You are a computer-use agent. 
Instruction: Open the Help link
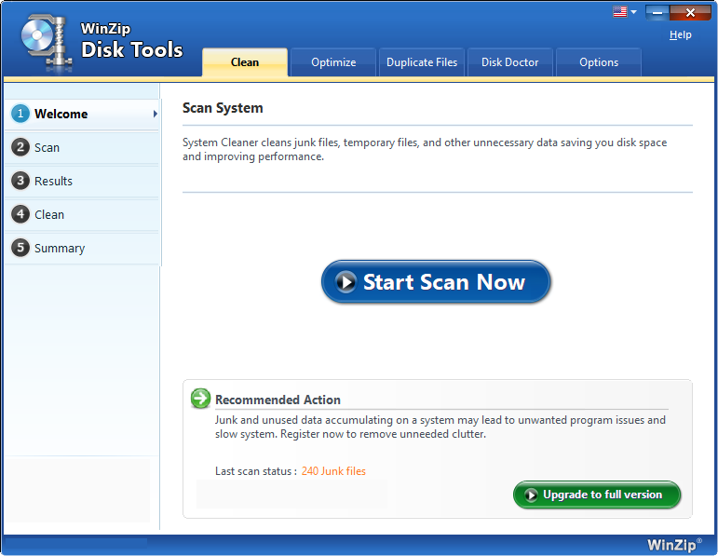coord(681,34)
